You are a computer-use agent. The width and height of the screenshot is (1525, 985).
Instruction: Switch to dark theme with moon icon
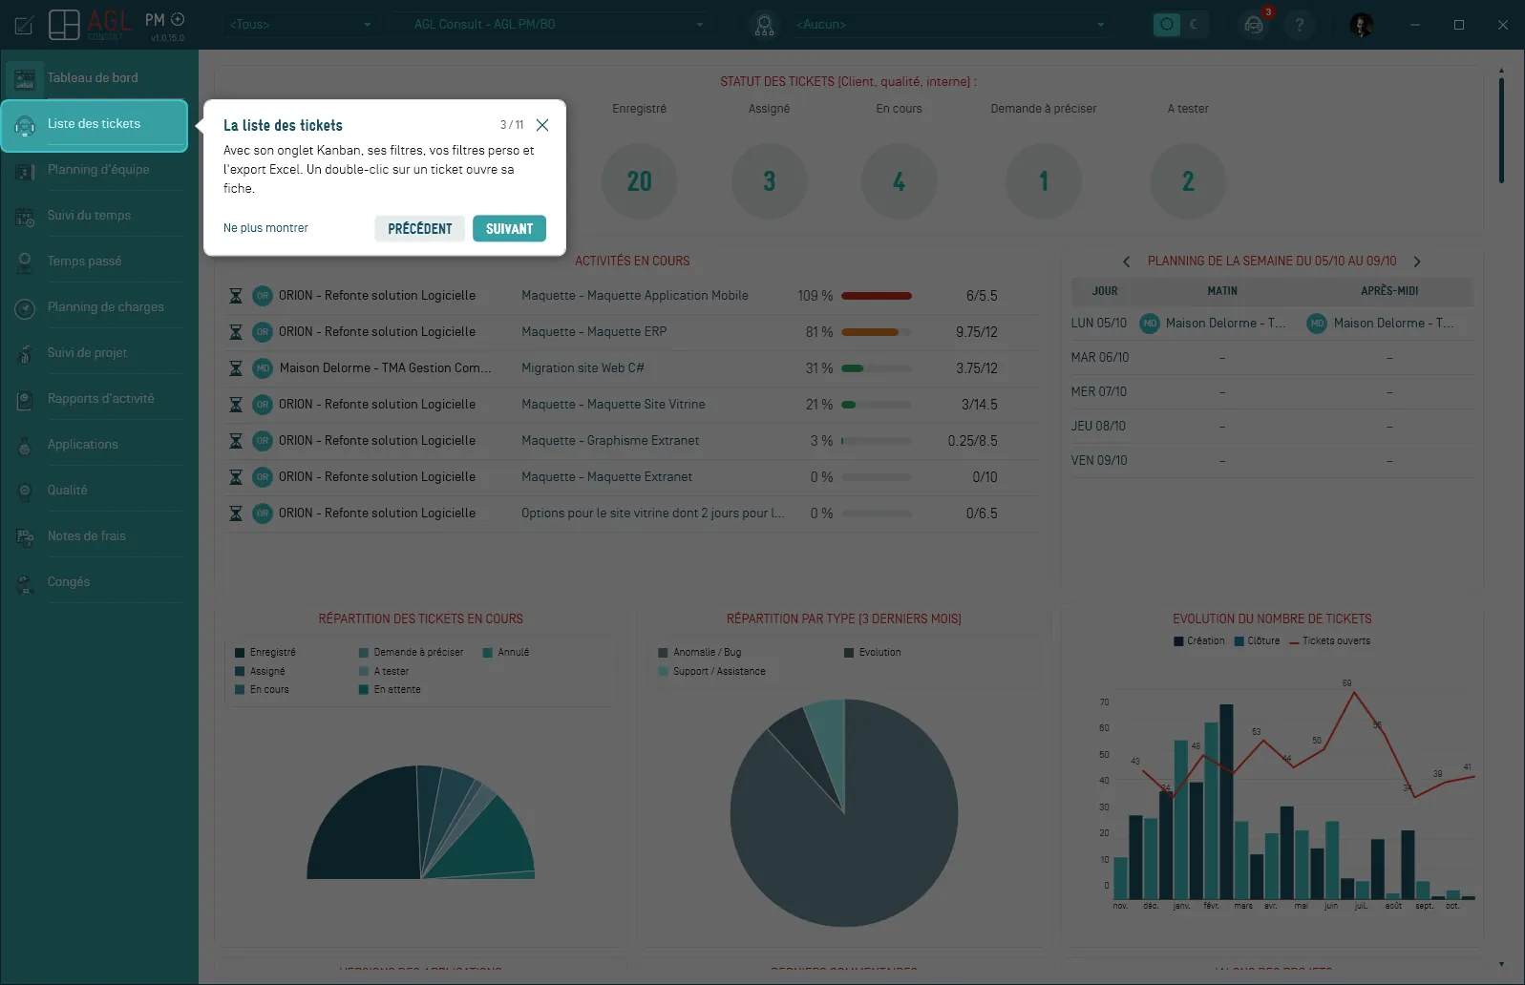[1194, 25]
